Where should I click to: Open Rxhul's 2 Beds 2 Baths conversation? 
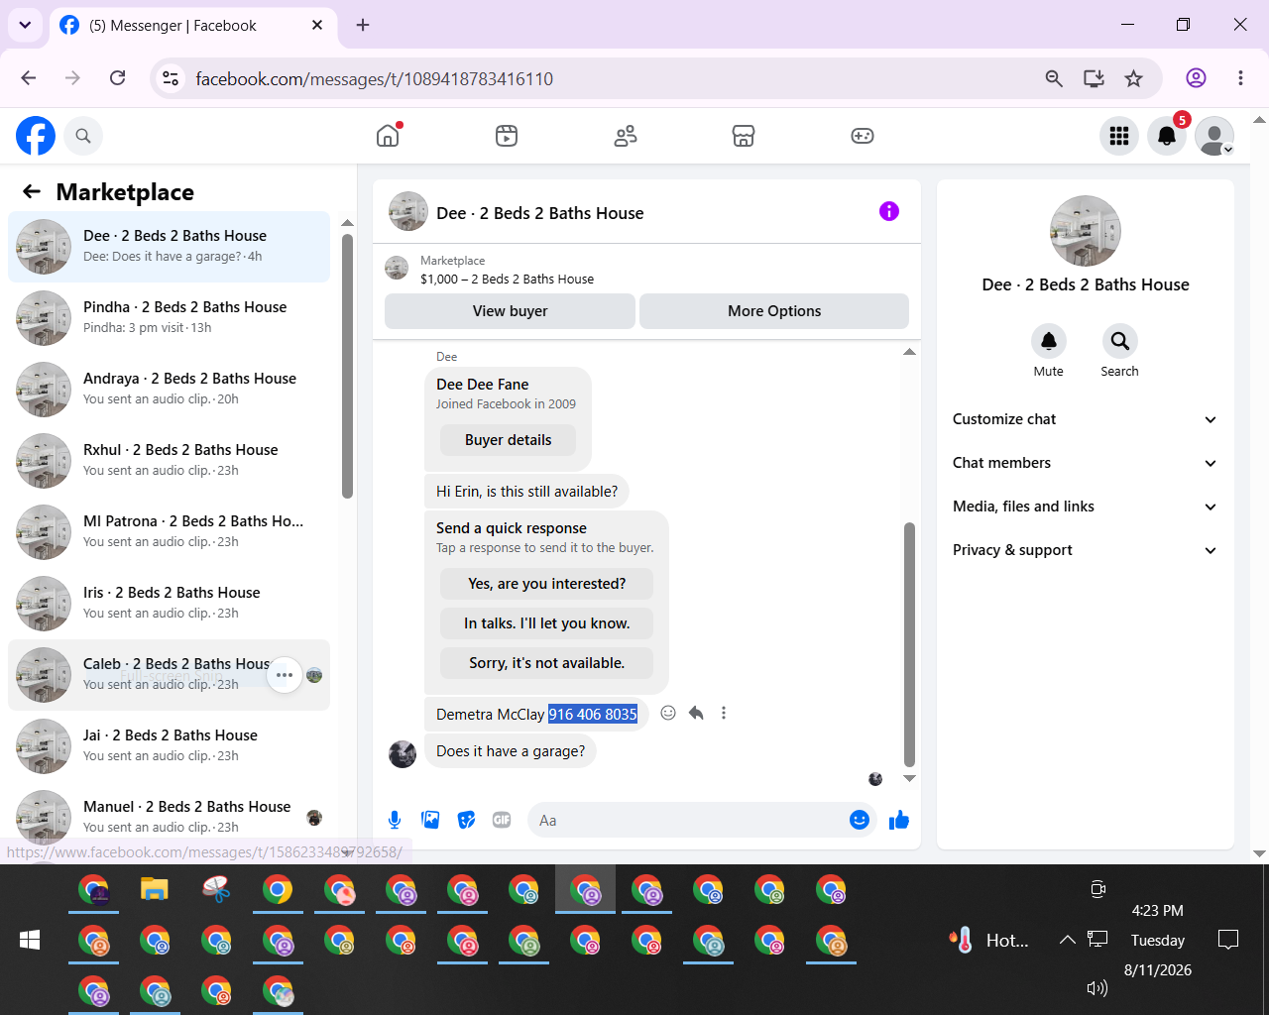169,461
